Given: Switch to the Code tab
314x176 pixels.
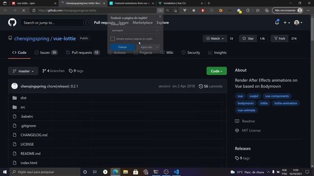Looking at the screenshot, I should pyautogui.click(x=19, y=53).
